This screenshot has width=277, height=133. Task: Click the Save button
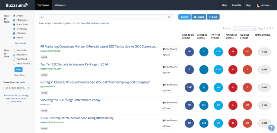213,17
